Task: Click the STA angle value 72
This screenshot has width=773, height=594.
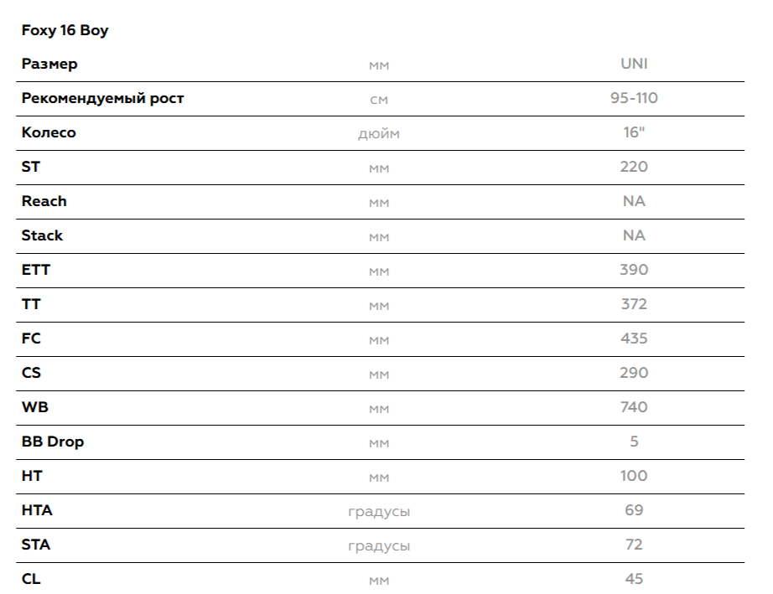Action: pyautogui.click(x=634, y=545)
